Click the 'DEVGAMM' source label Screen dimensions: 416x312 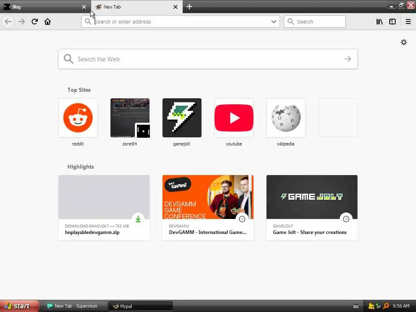click(x=179, y=226)
